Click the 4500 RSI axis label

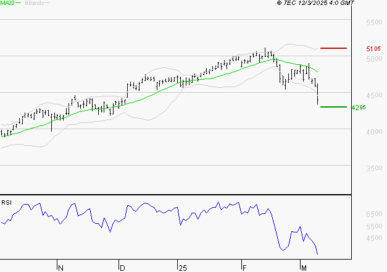click(374, 238)
